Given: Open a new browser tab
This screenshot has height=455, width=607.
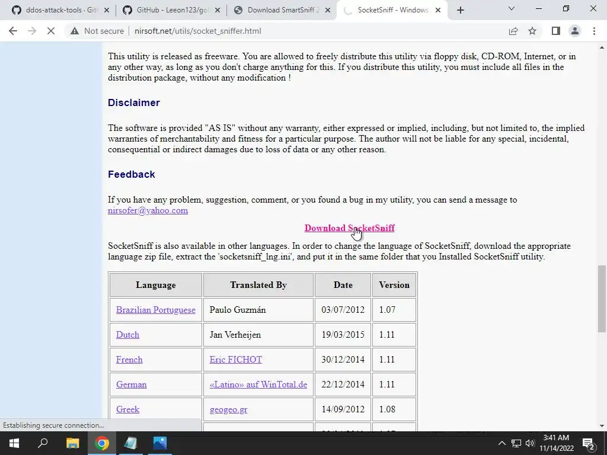Looking at the screenshot, I should coord(460,11).
